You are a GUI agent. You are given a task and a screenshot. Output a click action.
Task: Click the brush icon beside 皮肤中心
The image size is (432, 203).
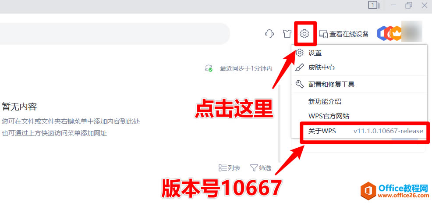click(299, 67)
